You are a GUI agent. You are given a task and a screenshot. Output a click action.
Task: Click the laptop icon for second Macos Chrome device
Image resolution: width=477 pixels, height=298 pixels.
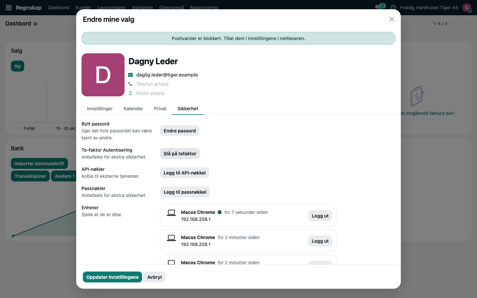click(x=171, y=238)
